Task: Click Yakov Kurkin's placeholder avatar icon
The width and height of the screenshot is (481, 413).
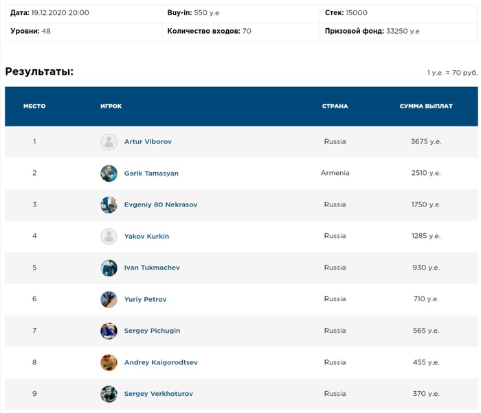Action: pyautogui.click(x=109, y=237)
